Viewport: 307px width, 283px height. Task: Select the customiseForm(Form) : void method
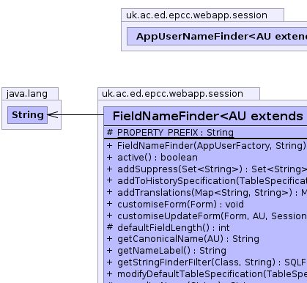pos(175,205)
